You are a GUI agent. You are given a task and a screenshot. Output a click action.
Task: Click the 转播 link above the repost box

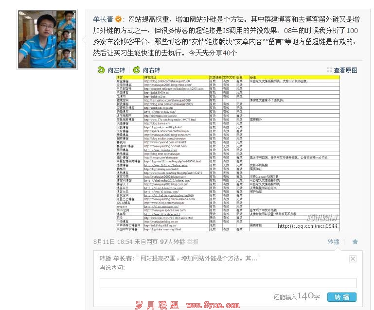[333, 242]
